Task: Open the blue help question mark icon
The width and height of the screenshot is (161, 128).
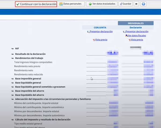Action: click(x=143, y=4)
